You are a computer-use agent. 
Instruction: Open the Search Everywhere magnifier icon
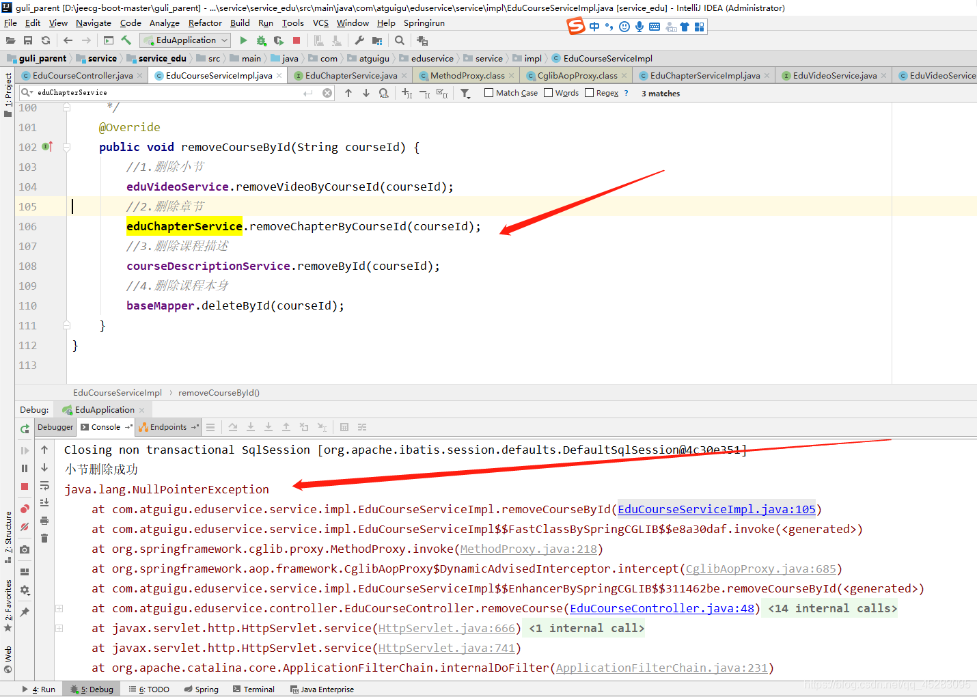(400, 40)
